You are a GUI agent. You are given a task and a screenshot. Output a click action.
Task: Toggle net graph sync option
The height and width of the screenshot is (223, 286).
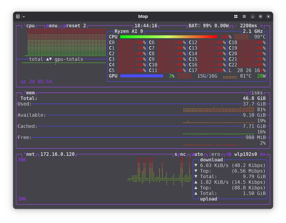click(180, 154)
